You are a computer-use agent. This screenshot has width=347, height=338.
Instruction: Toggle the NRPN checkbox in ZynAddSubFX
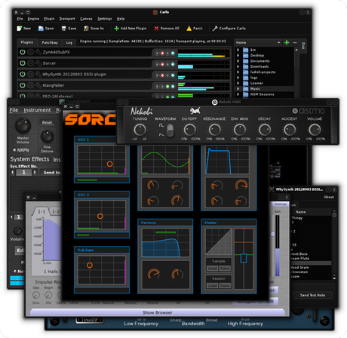14,150
